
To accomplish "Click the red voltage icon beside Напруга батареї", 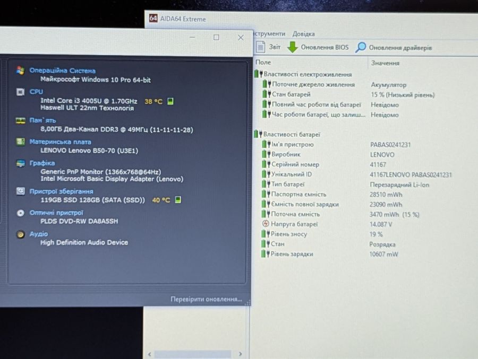I will [x=266, y=224].
